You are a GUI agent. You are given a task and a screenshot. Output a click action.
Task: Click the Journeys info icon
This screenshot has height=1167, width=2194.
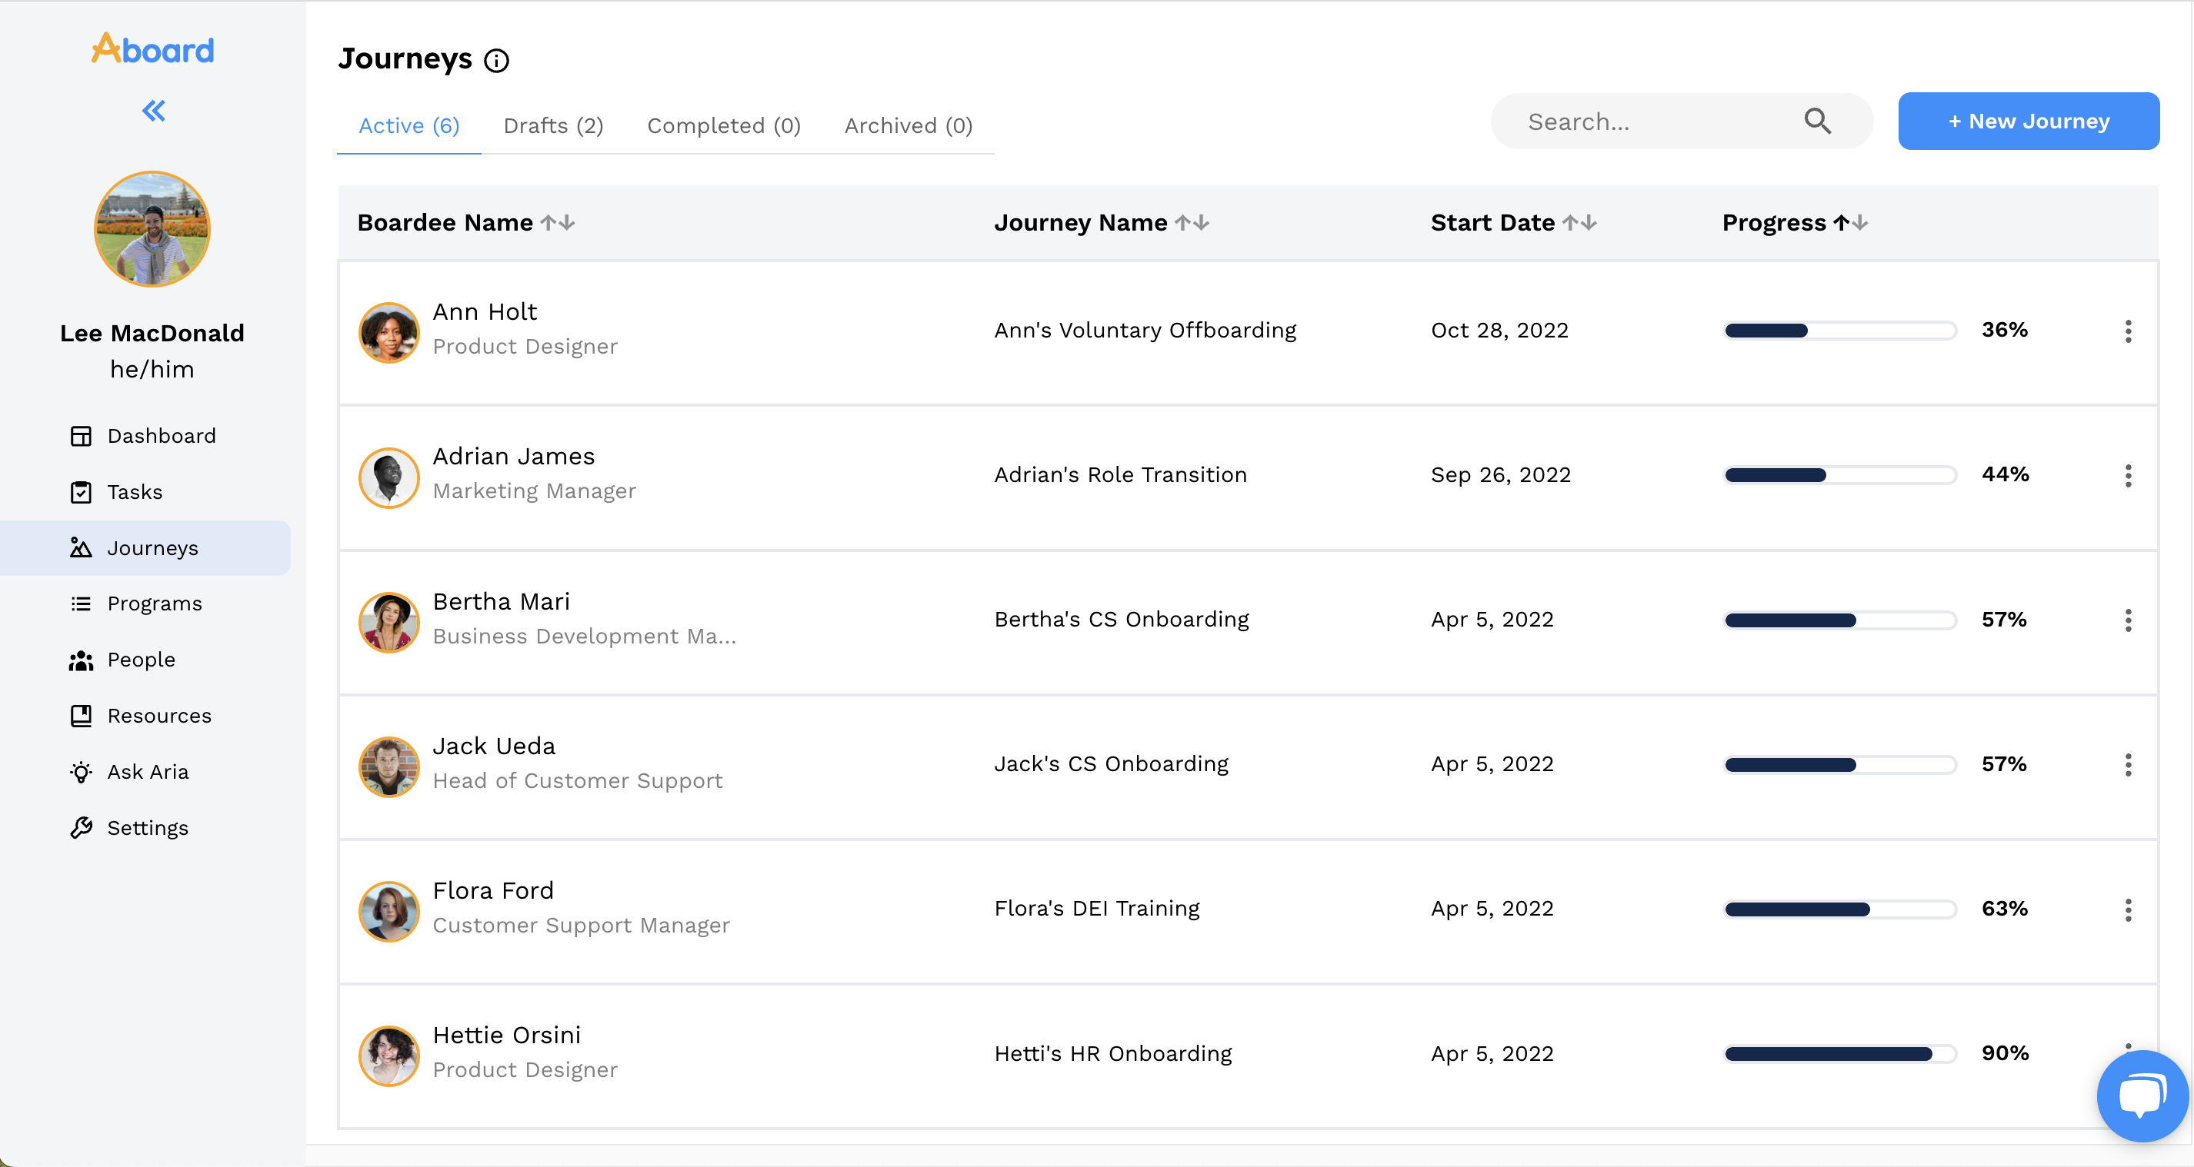point(496,61)
